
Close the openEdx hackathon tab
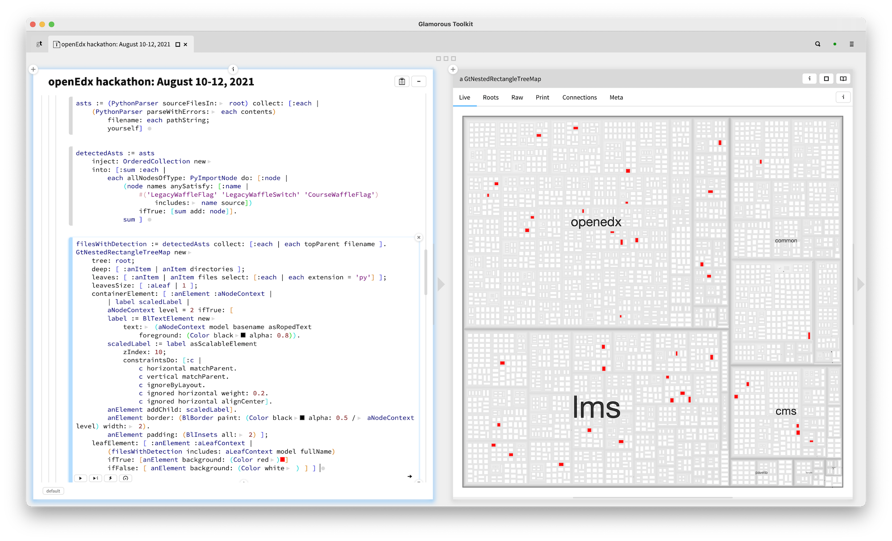(186, 45)
